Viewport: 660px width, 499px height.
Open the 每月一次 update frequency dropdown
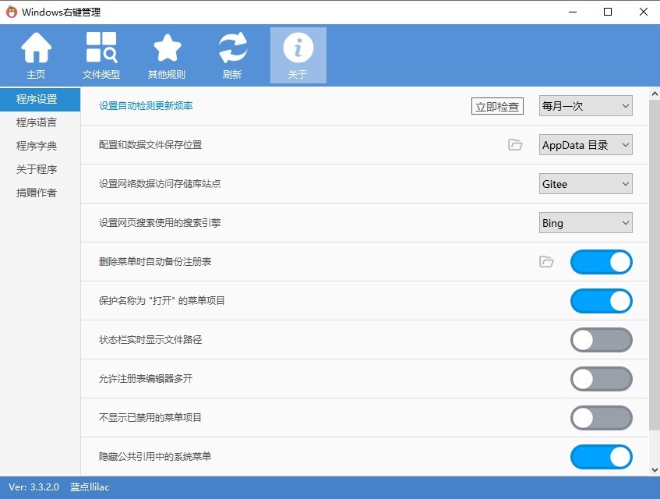point(585,105)
